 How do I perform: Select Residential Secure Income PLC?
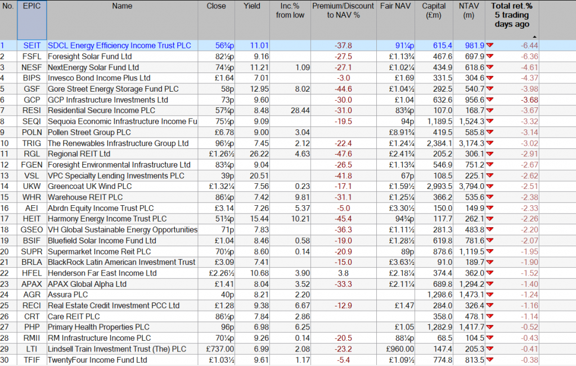pyautogui.click(x=101, y=111)
